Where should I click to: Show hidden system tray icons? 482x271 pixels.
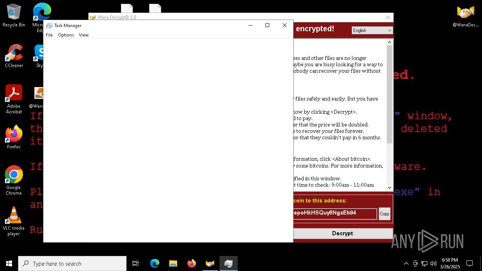(406, 263)
